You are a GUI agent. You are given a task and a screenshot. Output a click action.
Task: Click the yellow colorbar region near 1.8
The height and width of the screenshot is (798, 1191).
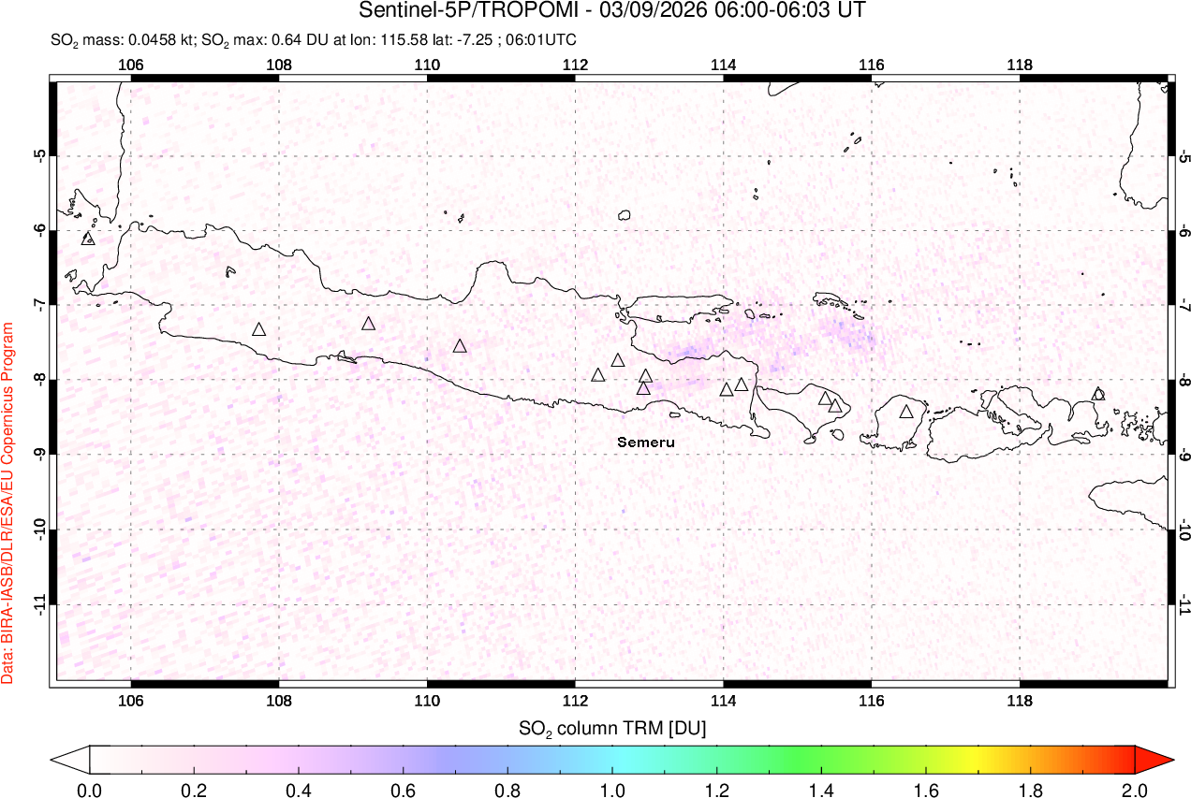[x=1030, y=759]
